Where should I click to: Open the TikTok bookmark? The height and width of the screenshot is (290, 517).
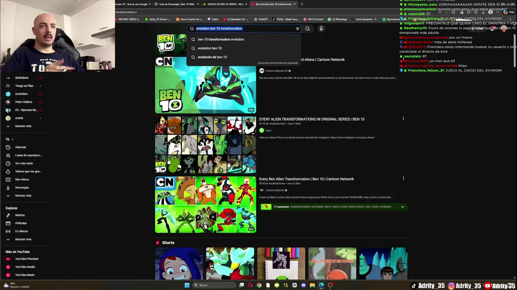pos(286,19)
